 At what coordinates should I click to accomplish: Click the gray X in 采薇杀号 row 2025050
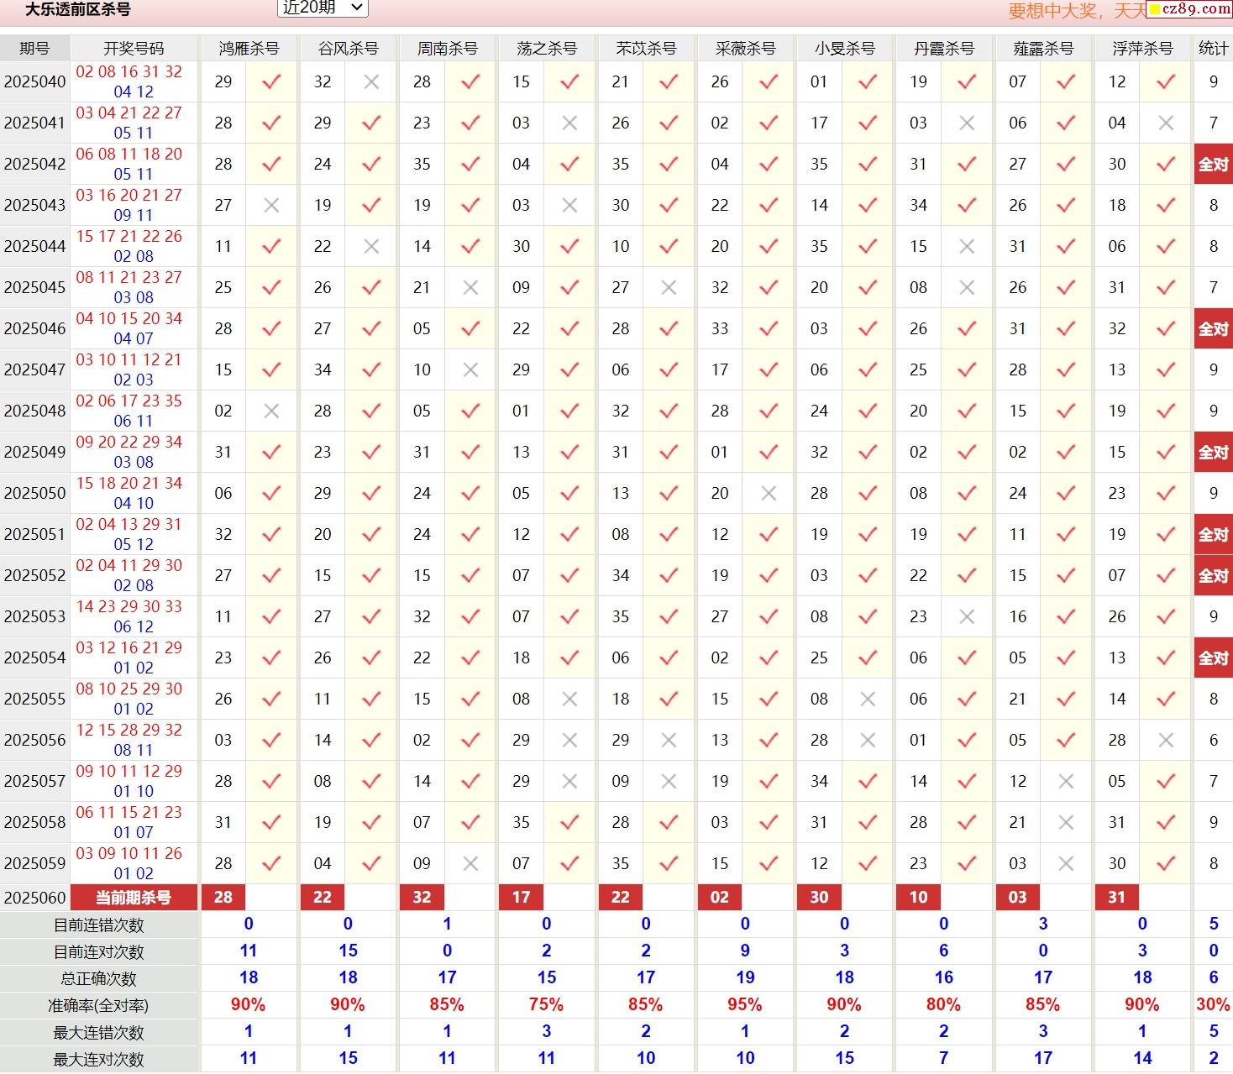click(x=768, y=494)
